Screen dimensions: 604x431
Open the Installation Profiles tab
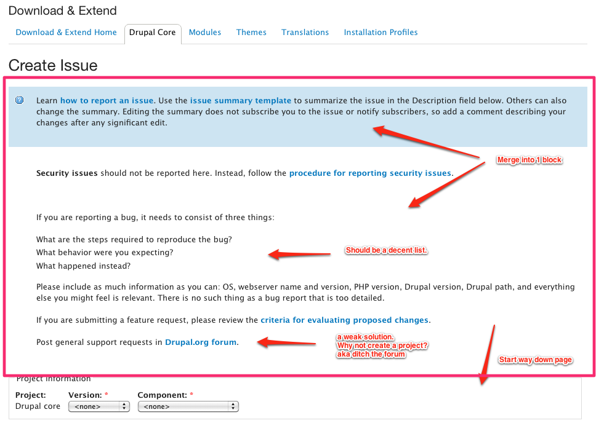tap(381, 33)
